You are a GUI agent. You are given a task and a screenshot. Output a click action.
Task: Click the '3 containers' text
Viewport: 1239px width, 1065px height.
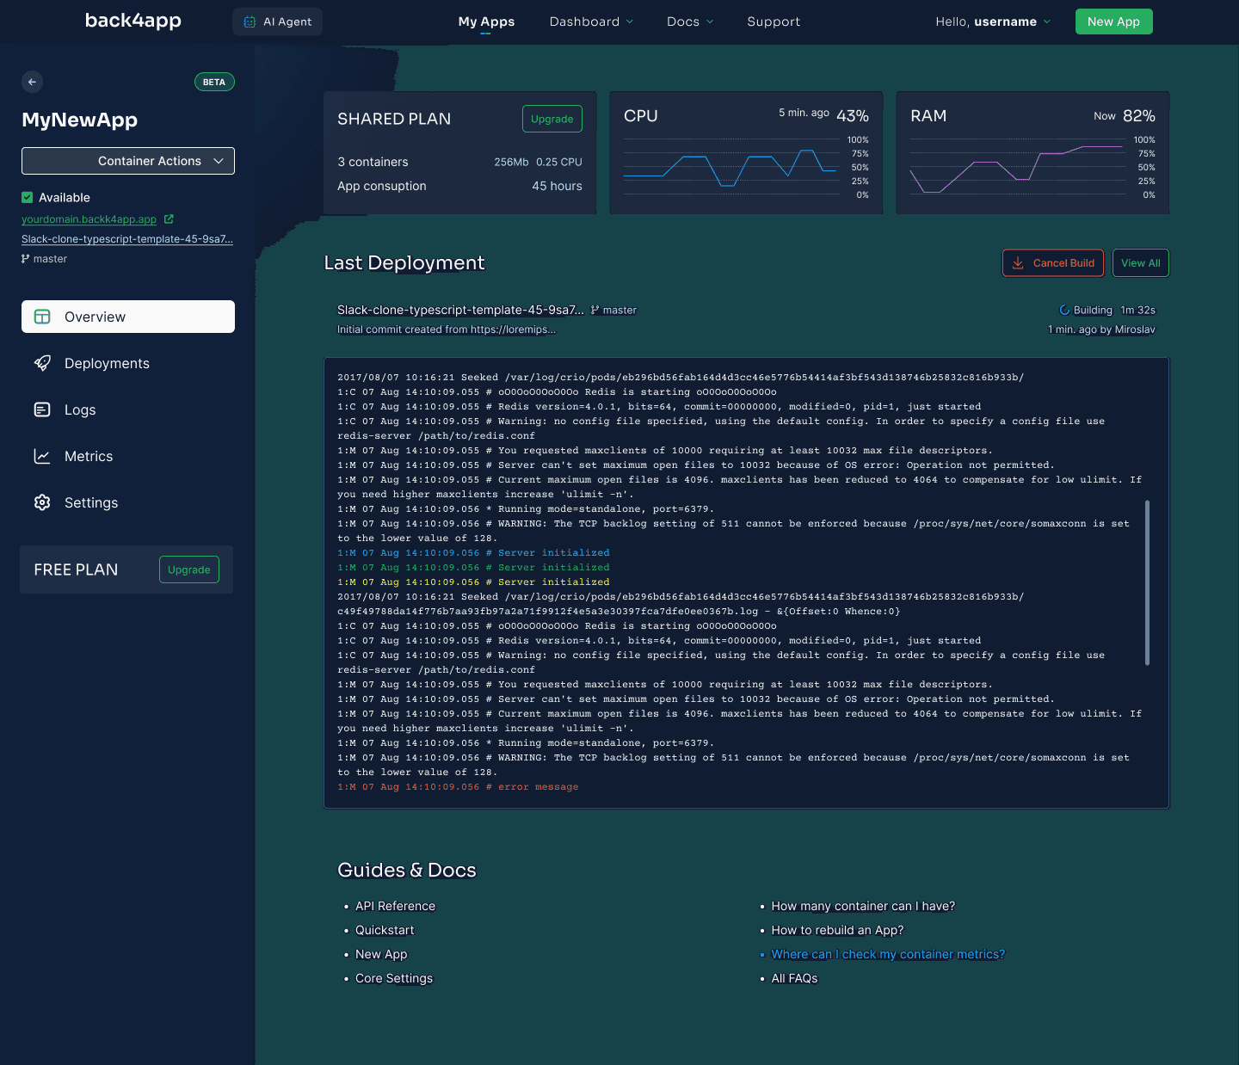tap(373, 162)
